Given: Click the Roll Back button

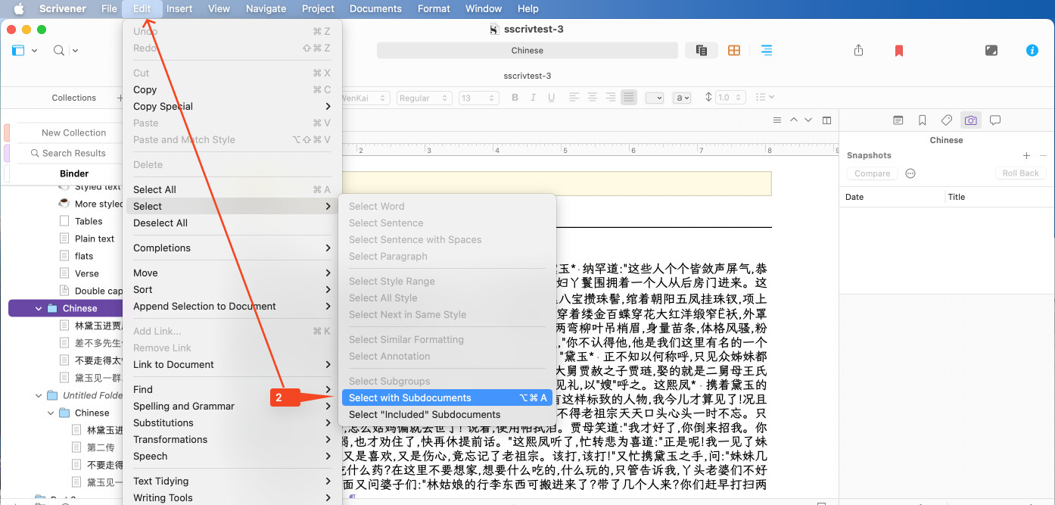Looking at the screenshot, I should (x=1020, y=173).
